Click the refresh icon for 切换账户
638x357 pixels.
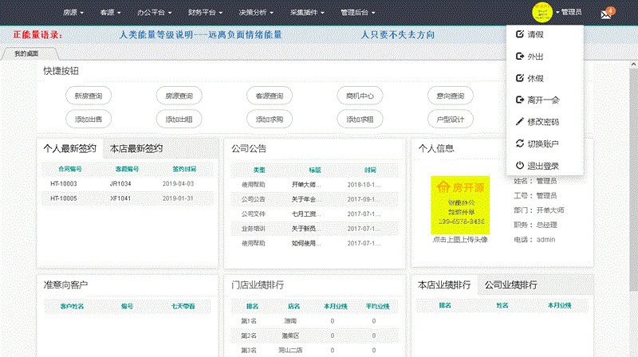pos(520,143)
